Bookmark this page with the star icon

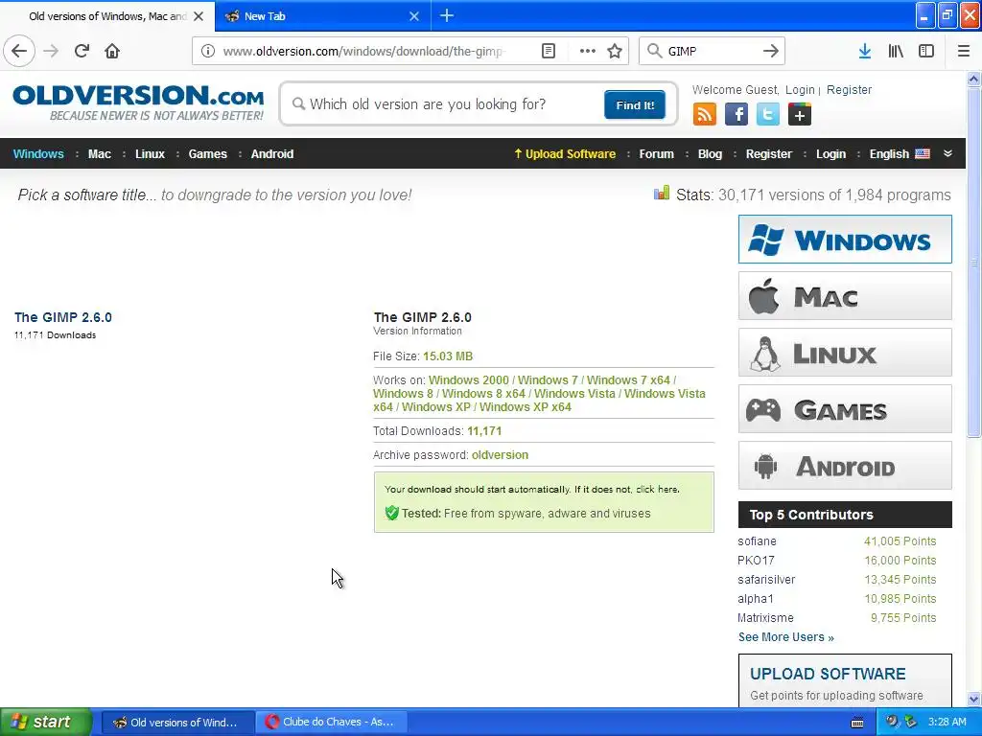[x=615, y=51]
